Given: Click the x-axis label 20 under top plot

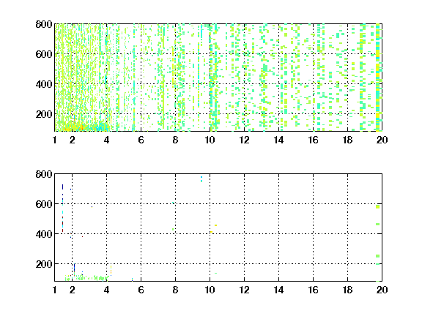Looking at the screenshot, I should click(382, 140).
